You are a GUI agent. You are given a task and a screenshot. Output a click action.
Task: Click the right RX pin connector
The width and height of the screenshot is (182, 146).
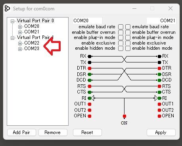pyautogui.click(x=159, y=56)
